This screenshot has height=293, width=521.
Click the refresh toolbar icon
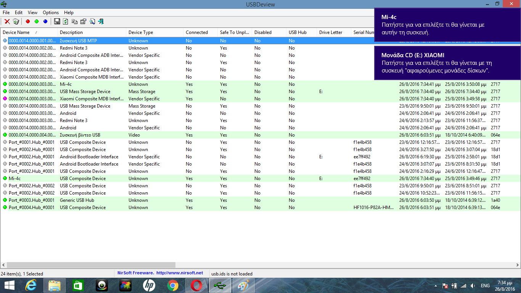point(66,21)
